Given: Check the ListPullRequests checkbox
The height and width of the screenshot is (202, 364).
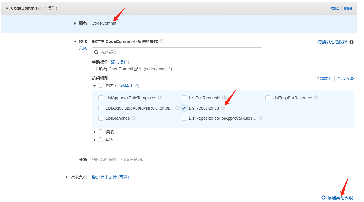Looking at the screenshot, I should point(184,98).
